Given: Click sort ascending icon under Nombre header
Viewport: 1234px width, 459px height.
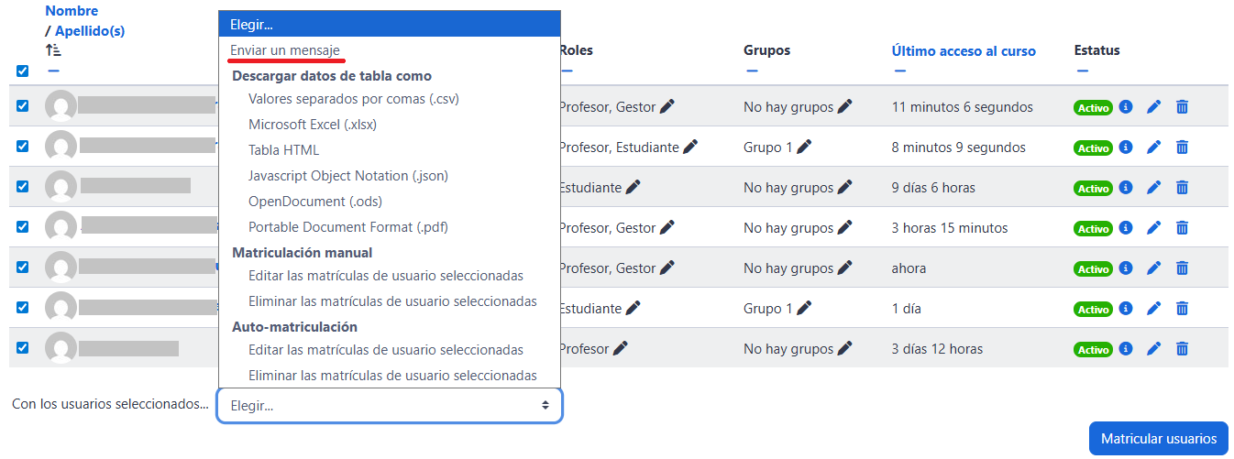Looking at the screenshot, I should (53, 50).
